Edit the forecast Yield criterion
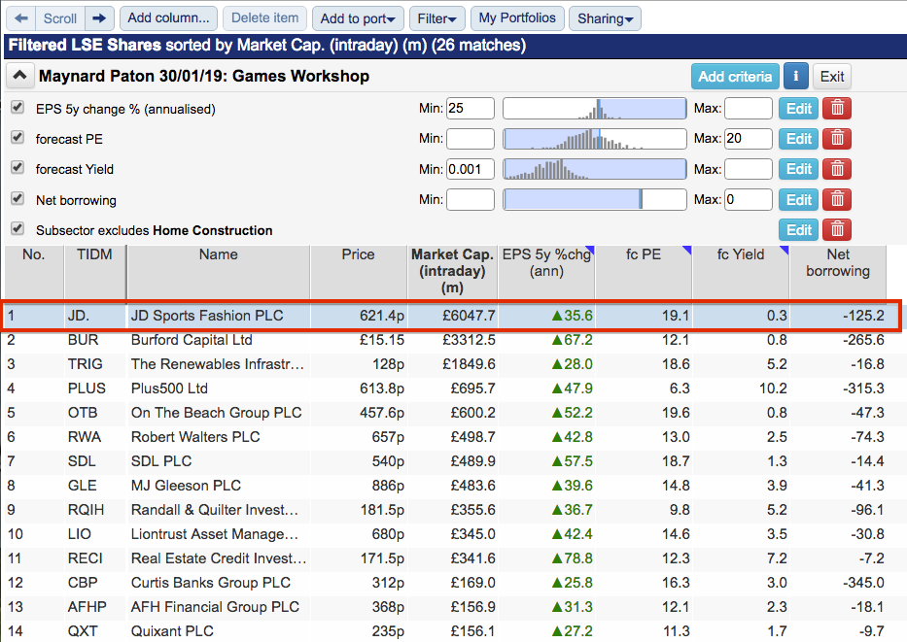Screen dimensions: 907x642 [798, 169]
